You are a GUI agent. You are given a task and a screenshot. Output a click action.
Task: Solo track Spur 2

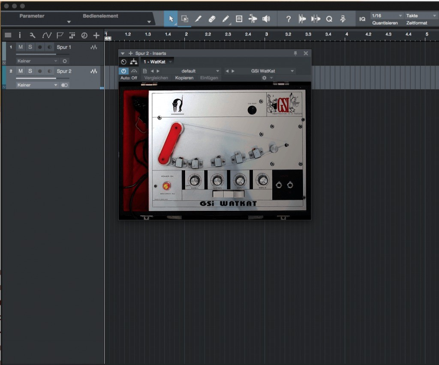point(30,71)
